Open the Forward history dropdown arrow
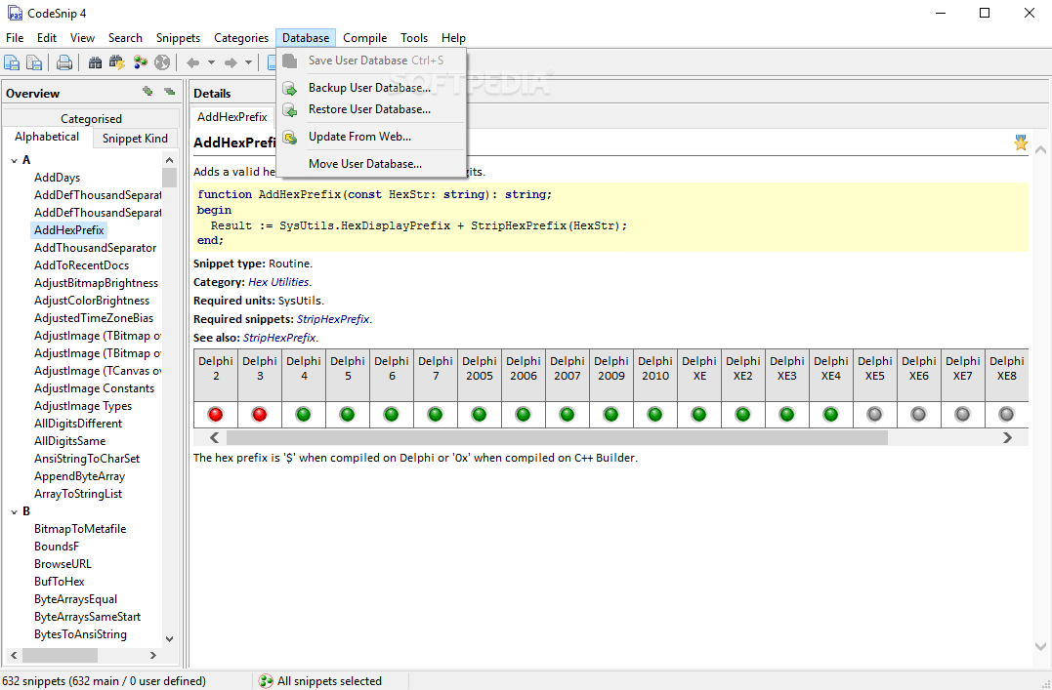1052x690 pixels. (248, 63)
